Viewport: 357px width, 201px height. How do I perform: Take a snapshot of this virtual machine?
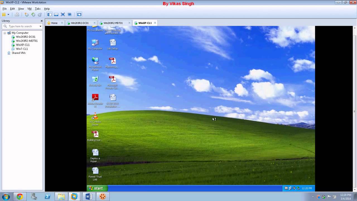pos(26,15)
